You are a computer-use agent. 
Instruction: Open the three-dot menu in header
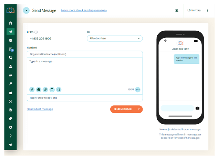pos(208,10)
